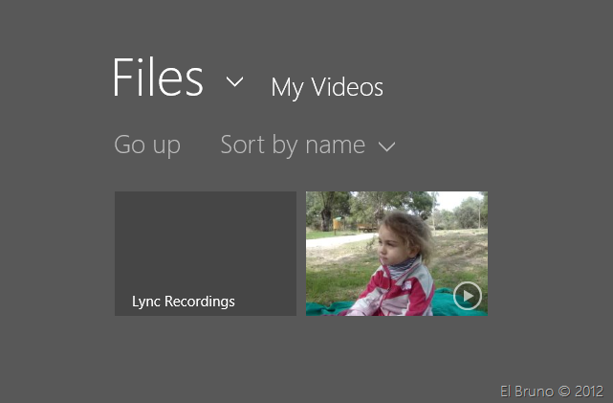The image size is (613, 403).
Task: Expand the chevron next to Files
Action: (x=235, y=81)
